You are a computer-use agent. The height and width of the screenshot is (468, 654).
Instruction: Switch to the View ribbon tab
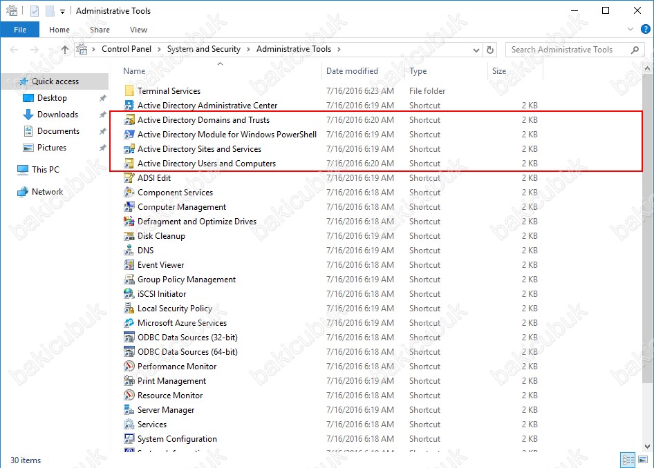pyautogui.click(x=138, y=30)
